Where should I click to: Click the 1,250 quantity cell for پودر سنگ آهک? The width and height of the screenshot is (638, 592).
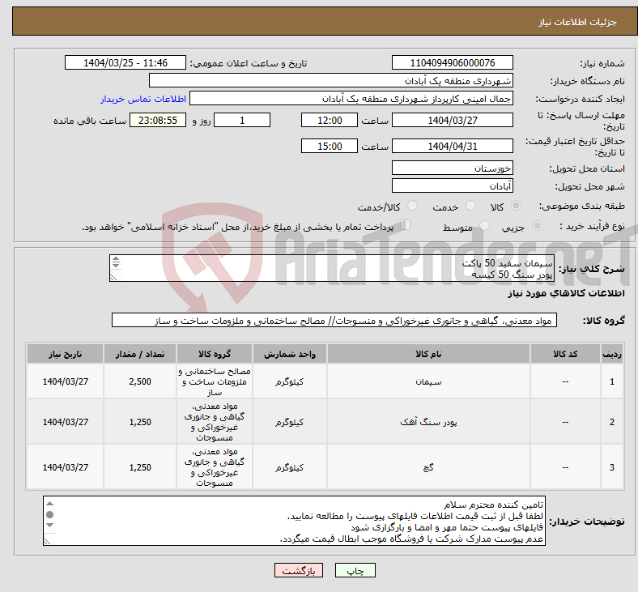tap(140, 422)
